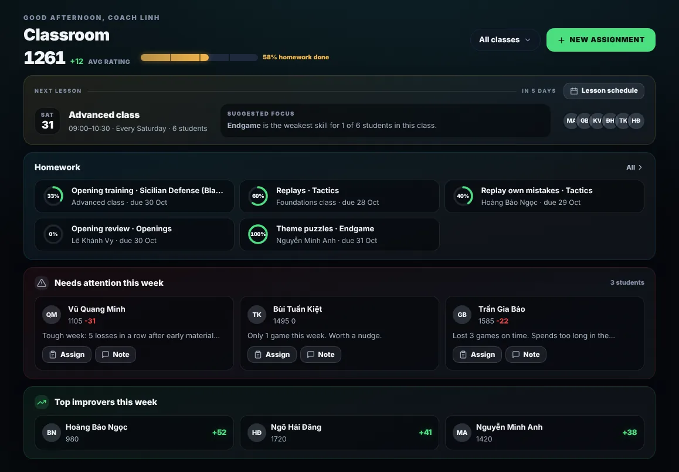
Task: Select the HĐ student avatar in next lesson
Action: coord(636,121)
